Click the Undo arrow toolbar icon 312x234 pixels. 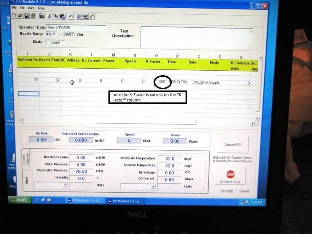pyautogui.click(x=71, y=16)
